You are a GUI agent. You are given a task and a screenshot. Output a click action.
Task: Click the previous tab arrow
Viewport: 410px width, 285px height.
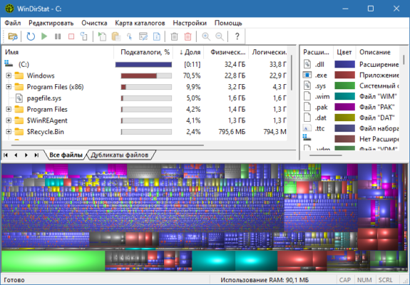point(16,155)
